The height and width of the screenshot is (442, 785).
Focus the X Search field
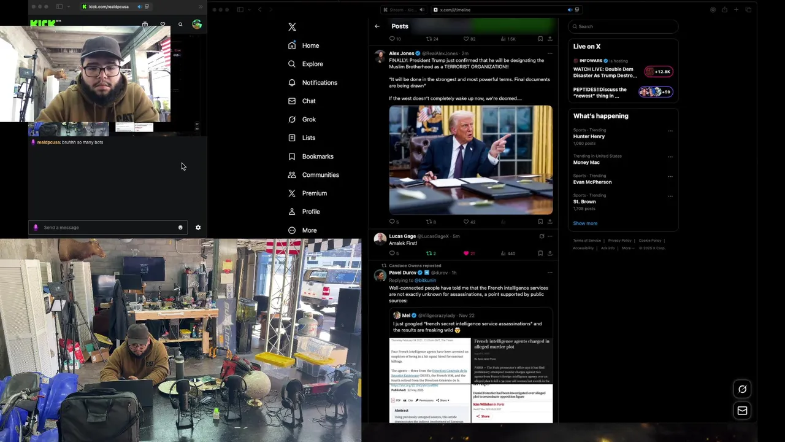pyautogui.click(x=623, y=26)
